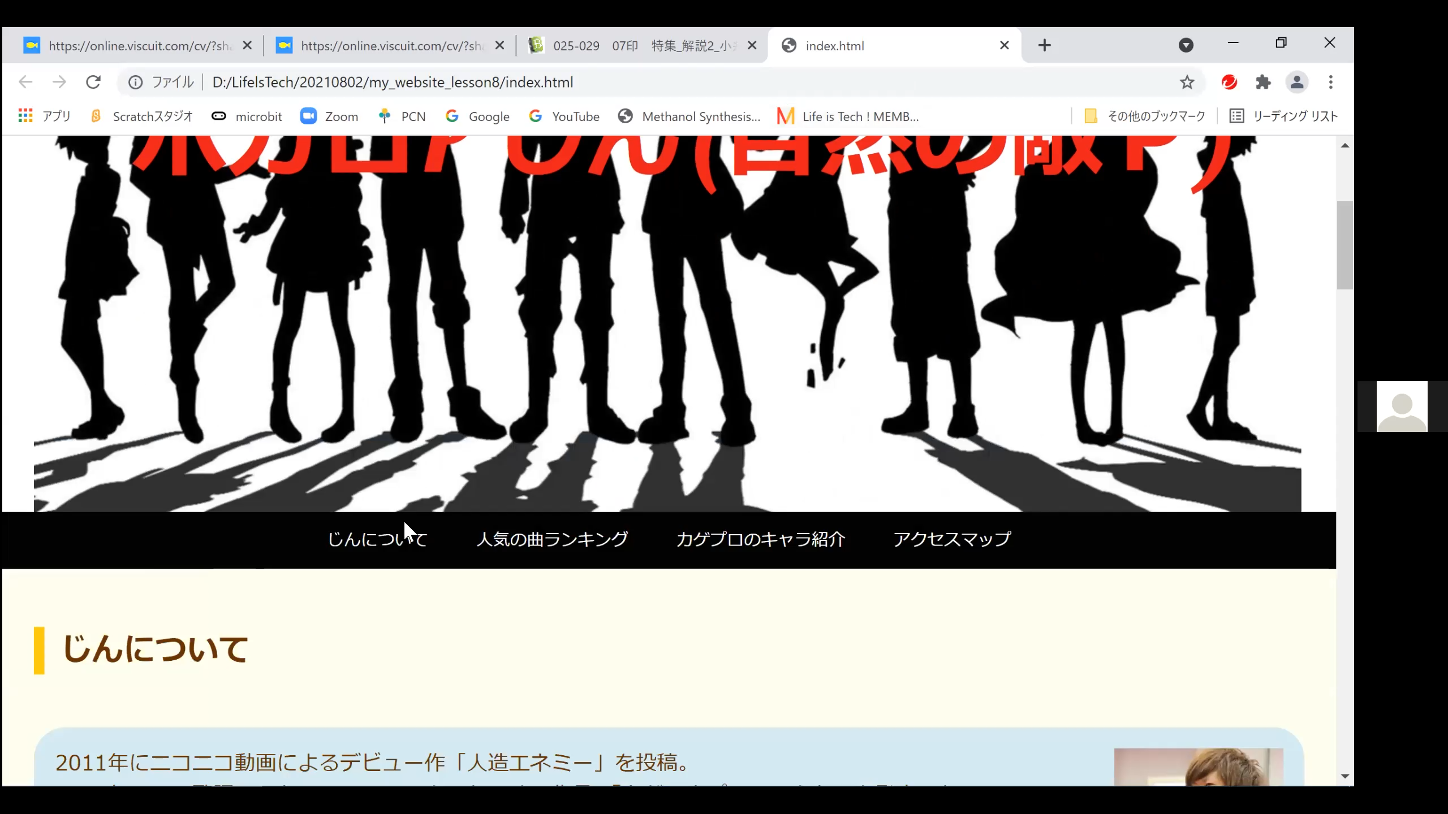Screen dimensions: 1448x814
Task: Click the silhouette characters header image
Action: click(667, 323)
